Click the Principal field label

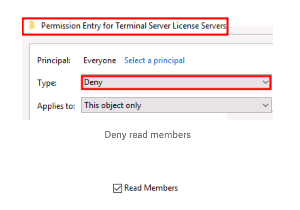(x=54, y=60)
